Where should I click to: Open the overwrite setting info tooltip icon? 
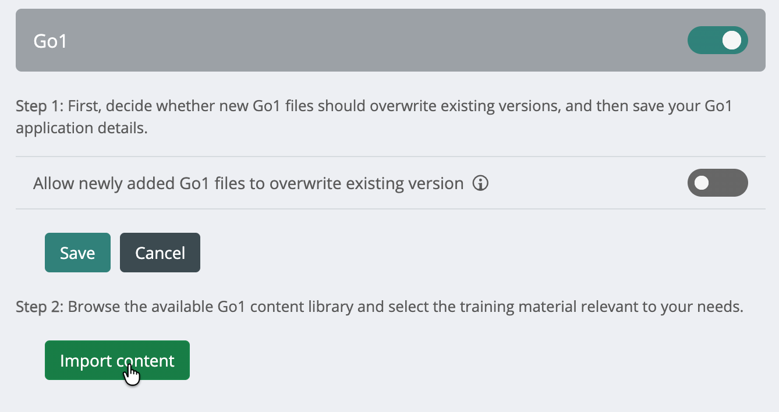click(x=480, y=184)
